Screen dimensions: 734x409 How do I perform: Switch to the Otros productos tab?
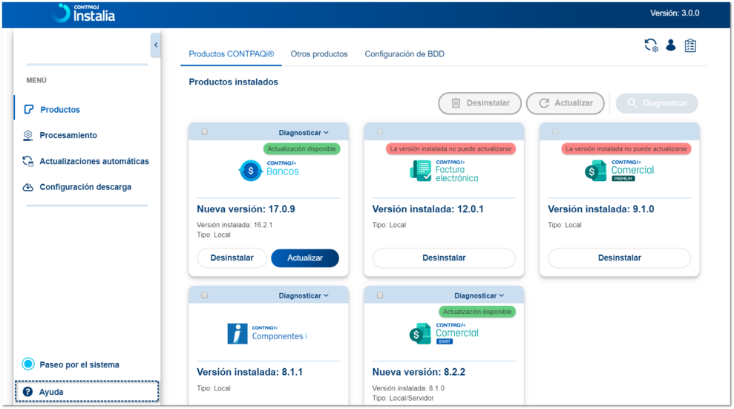click(319, 54)
